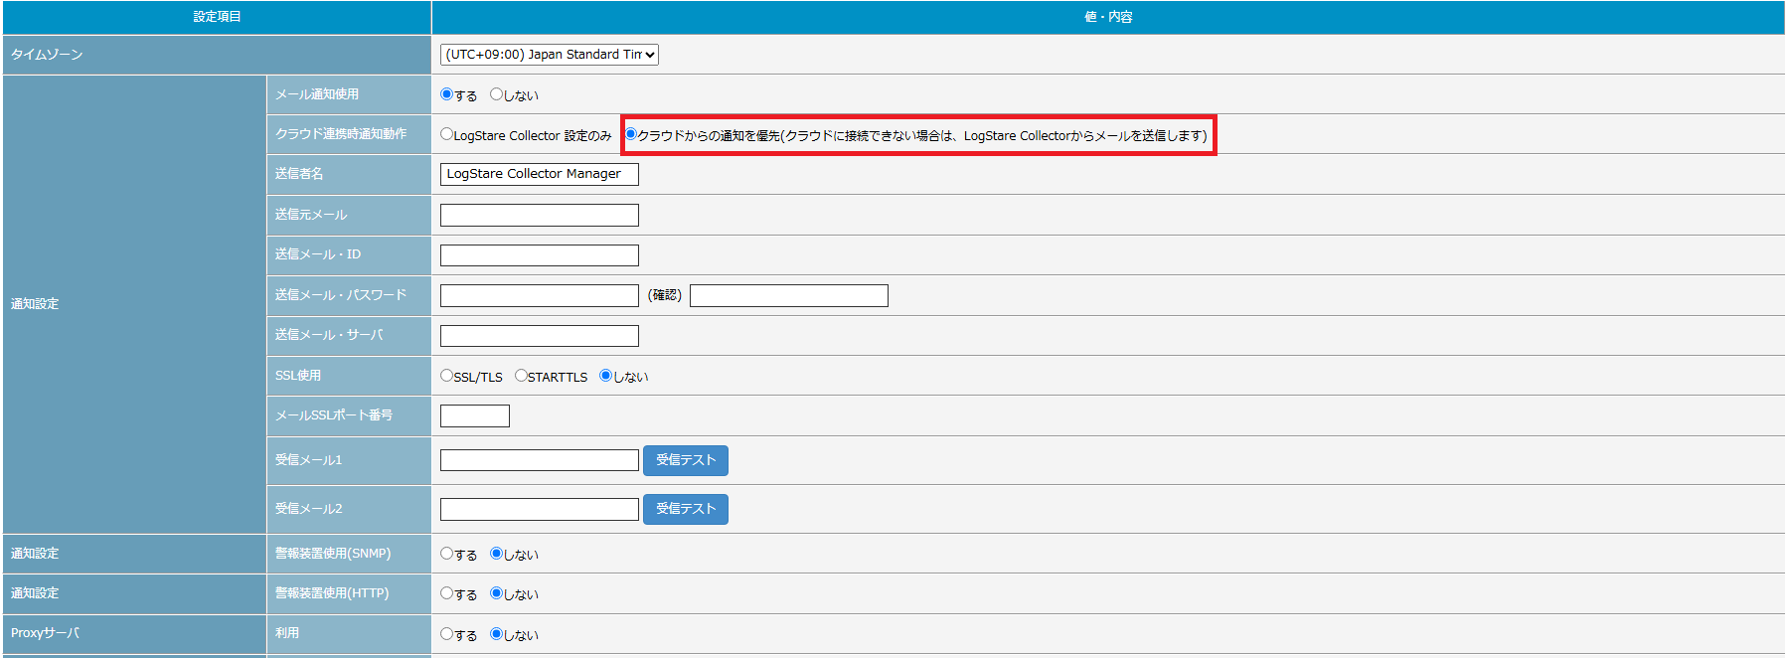This screenshot has width=1790, height=658.
Task: Click the タイムゾーン row label
Action: pos(47,55)
